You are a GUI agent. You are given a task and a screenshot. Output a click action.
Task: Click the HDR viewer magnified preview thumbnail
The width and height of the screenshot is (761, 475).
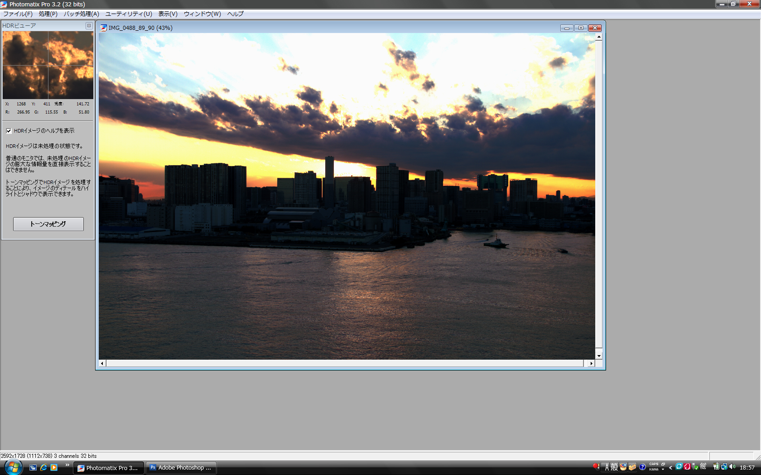[48, 65]
